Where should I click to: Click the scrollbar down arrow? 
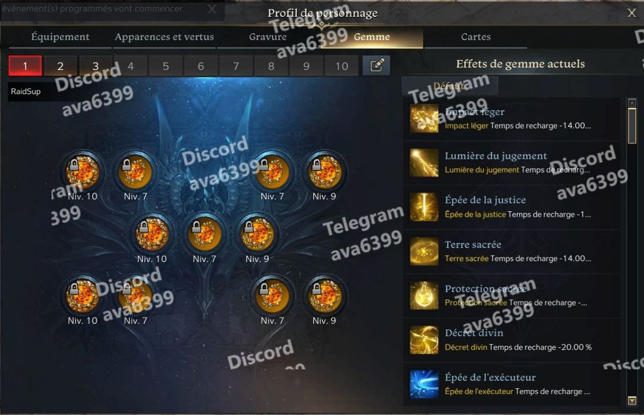632,401
